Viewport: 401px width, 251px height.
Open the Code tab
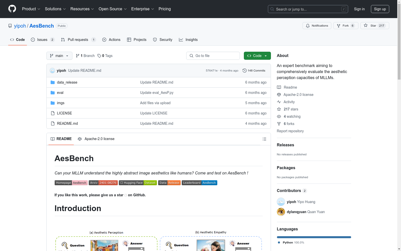coord(18,40)
